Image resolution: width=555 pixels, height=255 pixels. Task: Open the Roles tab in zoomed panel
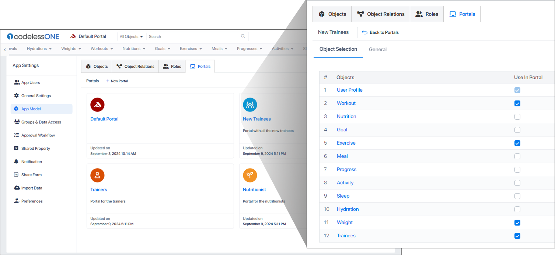click(x=427, y=14)
